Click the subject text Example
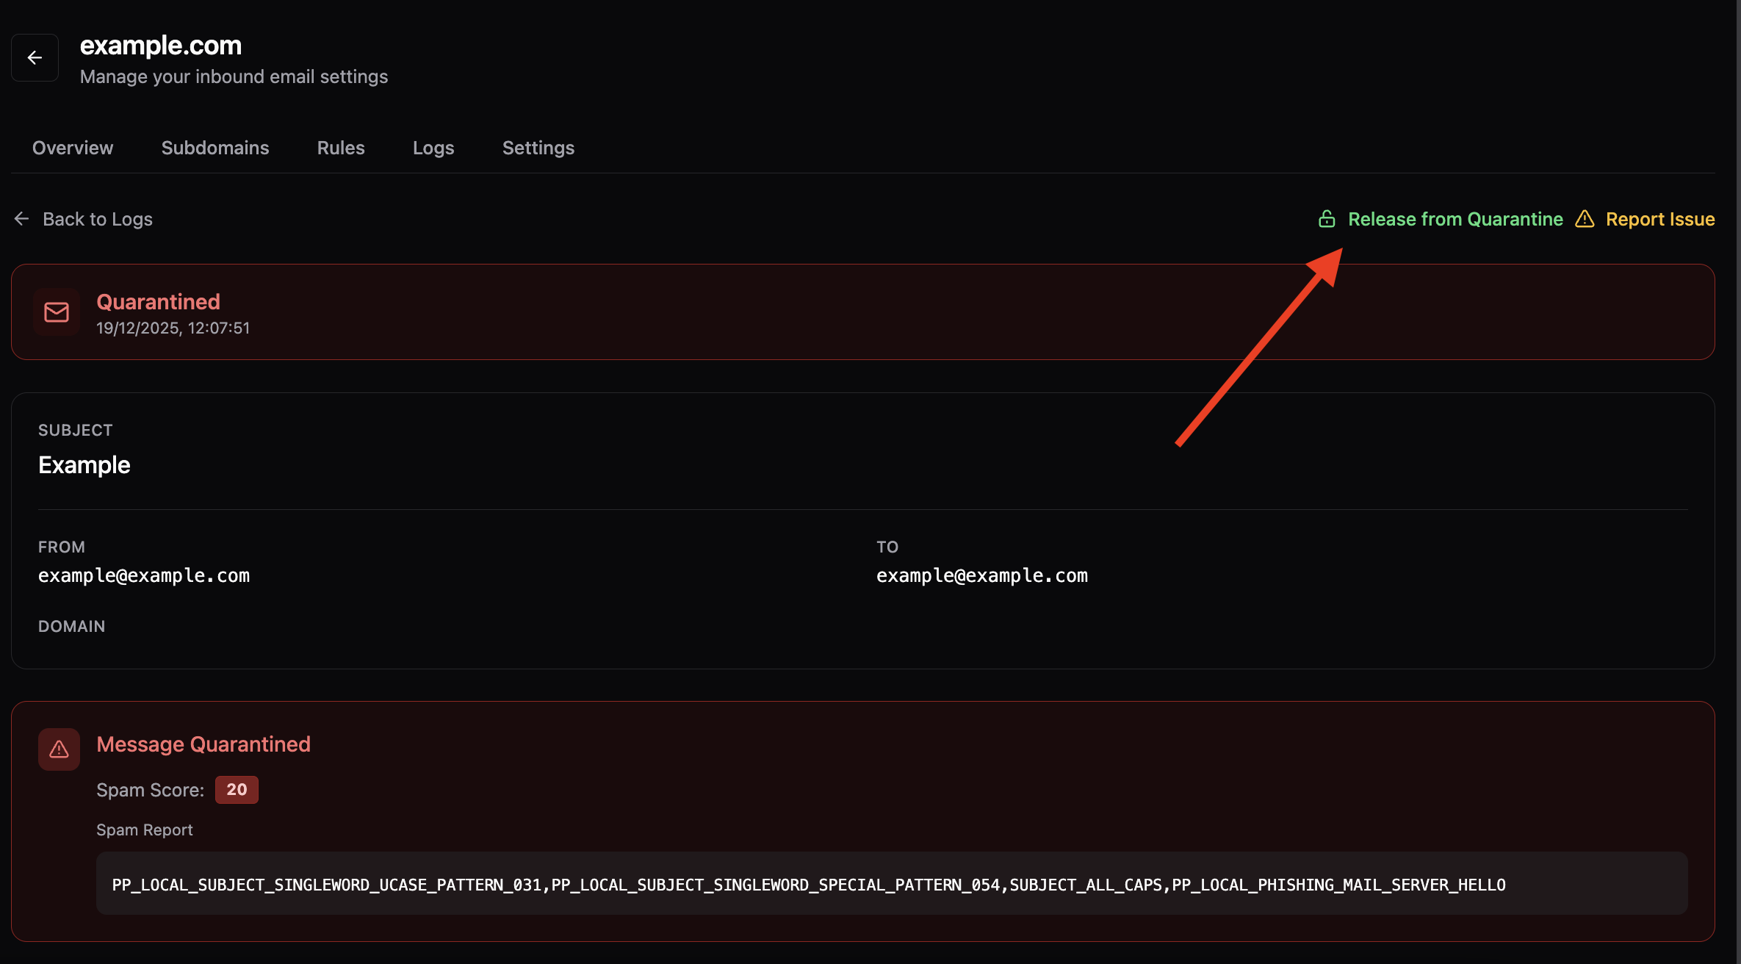This screenshot has height=964, width=1741. click(84, 465)
